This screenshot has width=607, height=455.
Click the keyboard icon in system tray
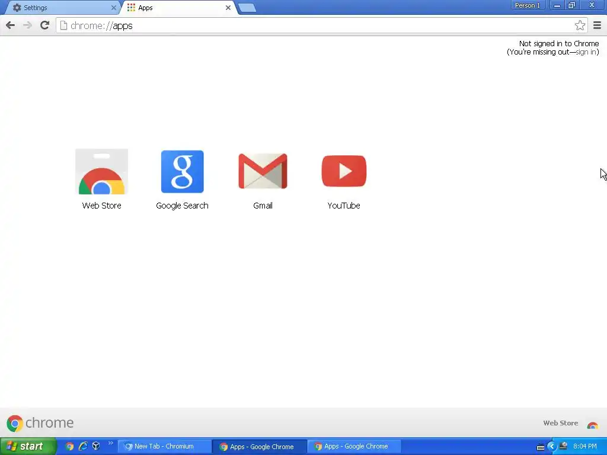coord(541,447)
